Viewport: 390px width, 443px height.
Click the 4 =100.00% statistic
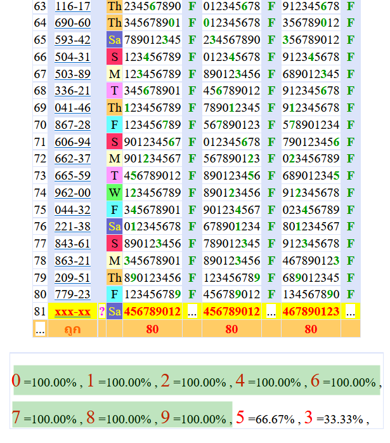point(268,381)
